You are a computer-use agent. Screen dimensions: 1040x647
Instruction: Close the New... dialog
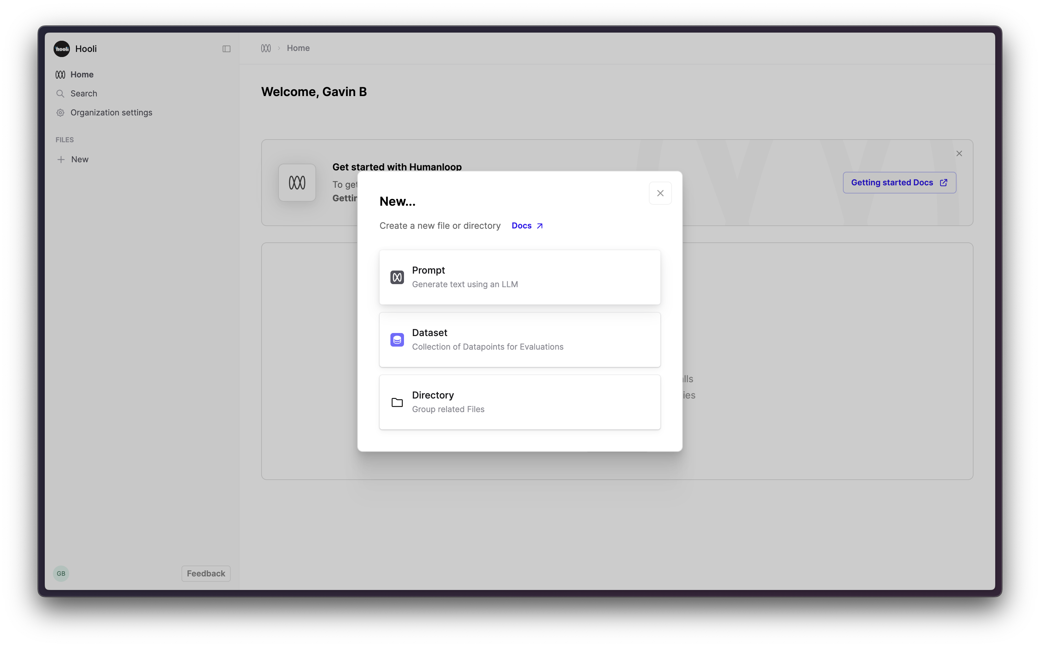click(x=660, y=193)
